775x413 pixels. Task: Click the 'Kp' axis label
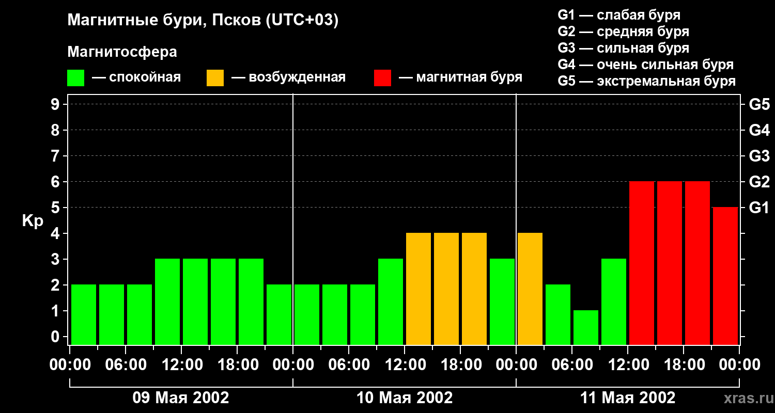33,221
